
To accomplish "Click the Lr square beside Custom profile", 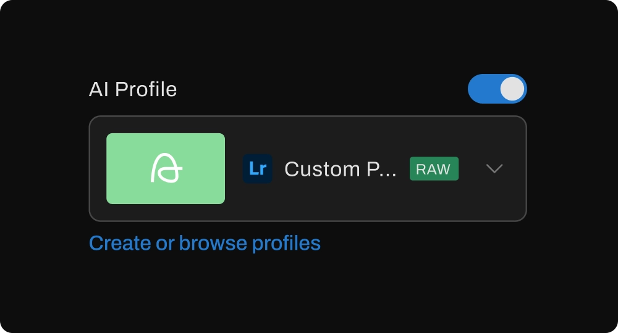I will click(x=258, y=168).
